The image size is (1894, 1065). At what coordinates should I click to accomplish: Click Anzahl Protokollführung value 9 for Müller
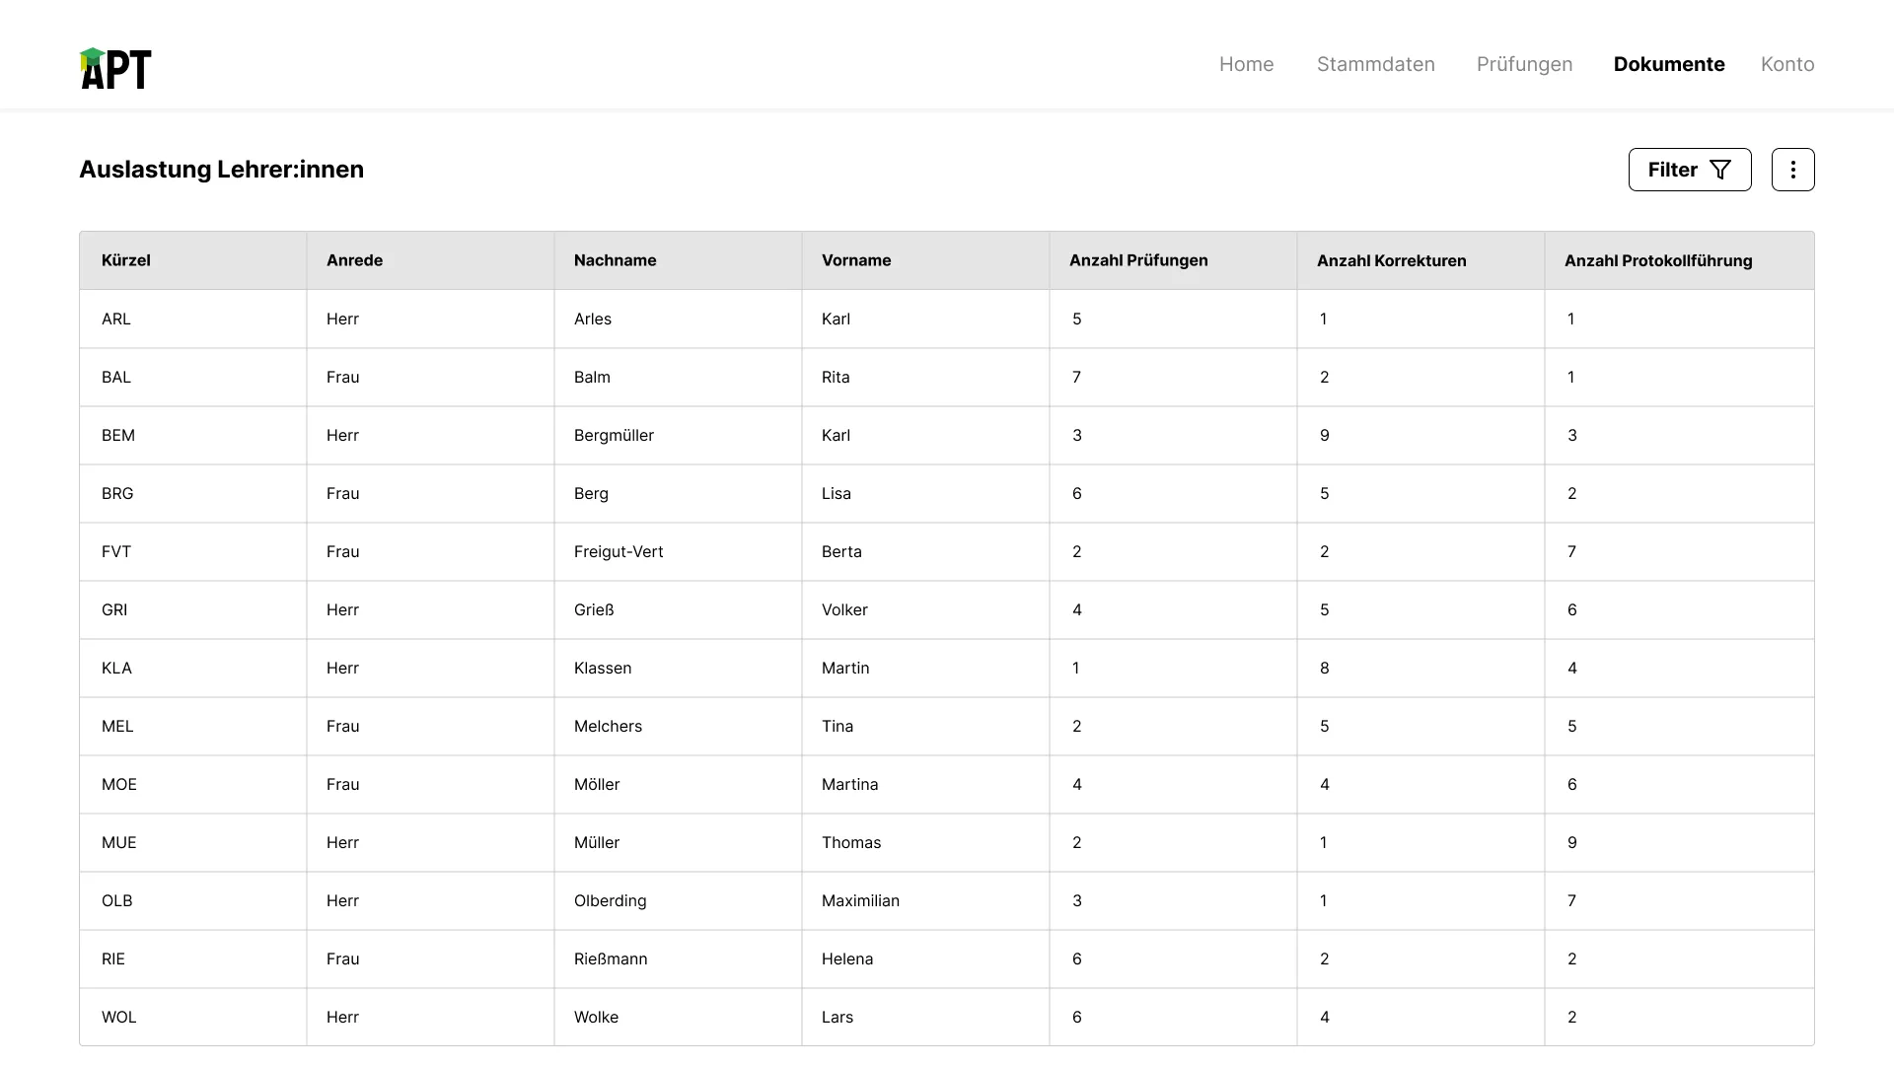tap(1571, 842)
